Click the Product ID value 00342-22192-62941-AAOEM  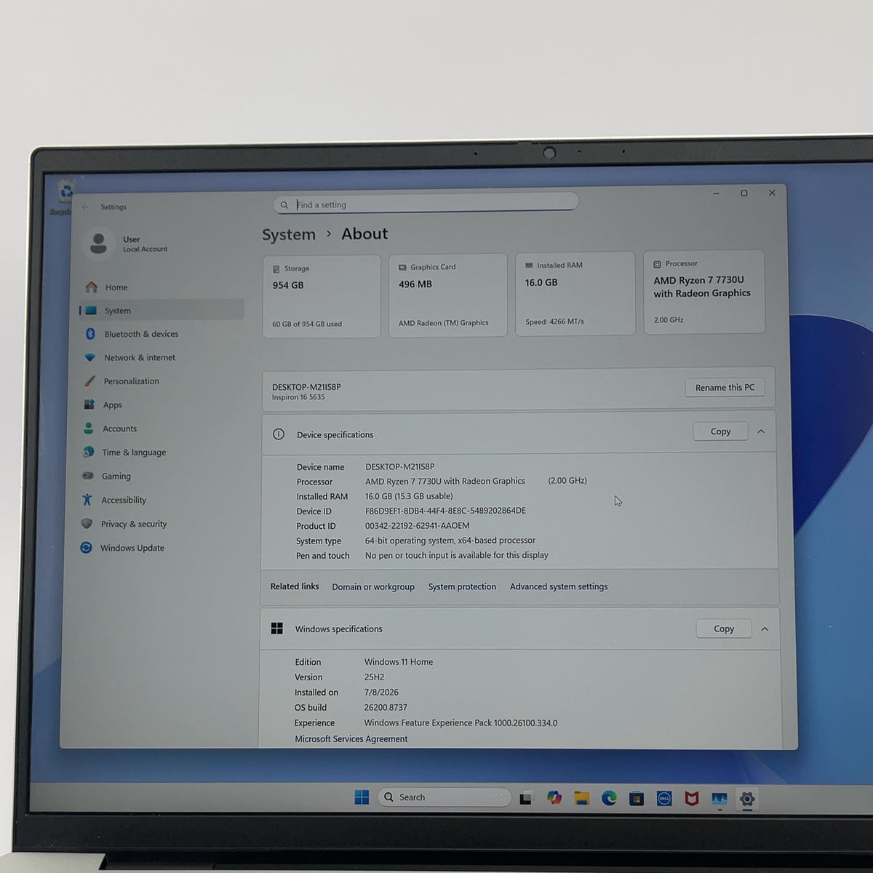(x=418, y=525)
